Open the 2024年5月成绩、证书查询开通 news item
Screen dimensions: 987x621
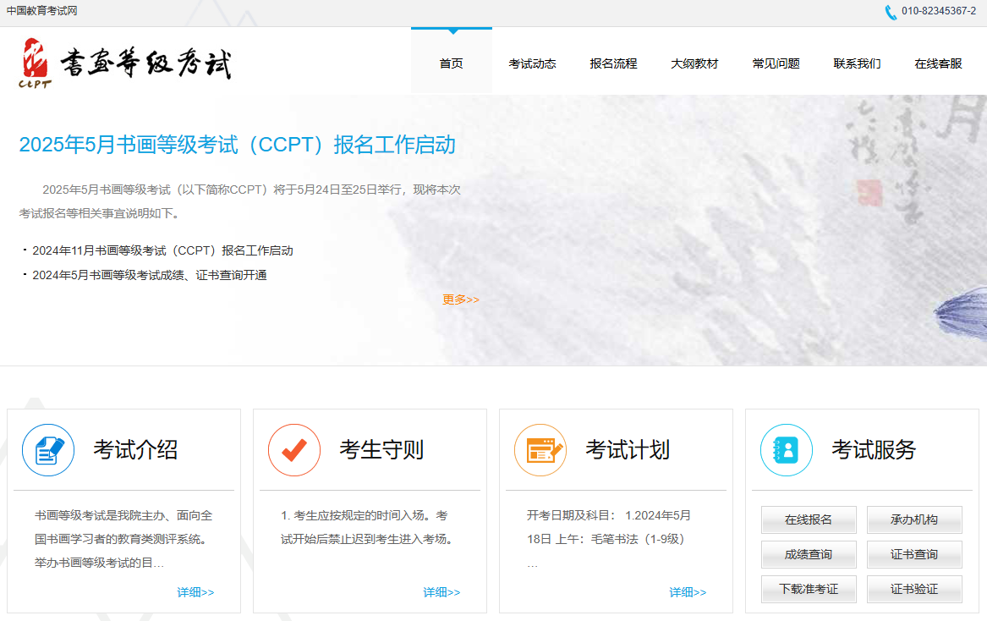pyautogui.click(x=150, y=275)
